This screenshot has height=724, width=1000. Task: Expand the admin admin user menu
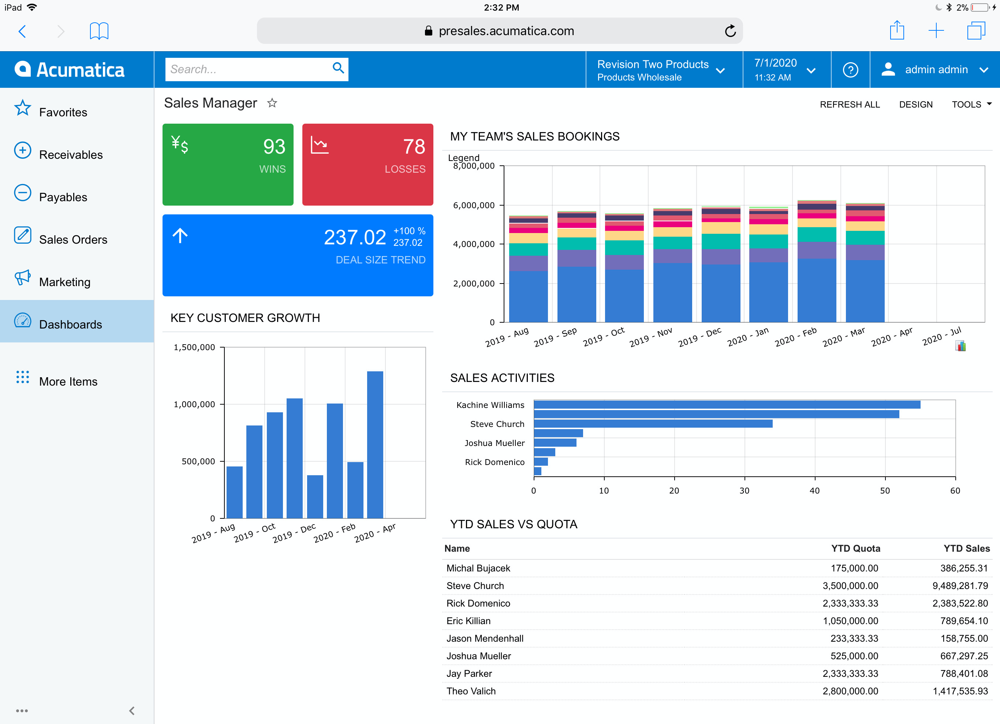point(983,70)
